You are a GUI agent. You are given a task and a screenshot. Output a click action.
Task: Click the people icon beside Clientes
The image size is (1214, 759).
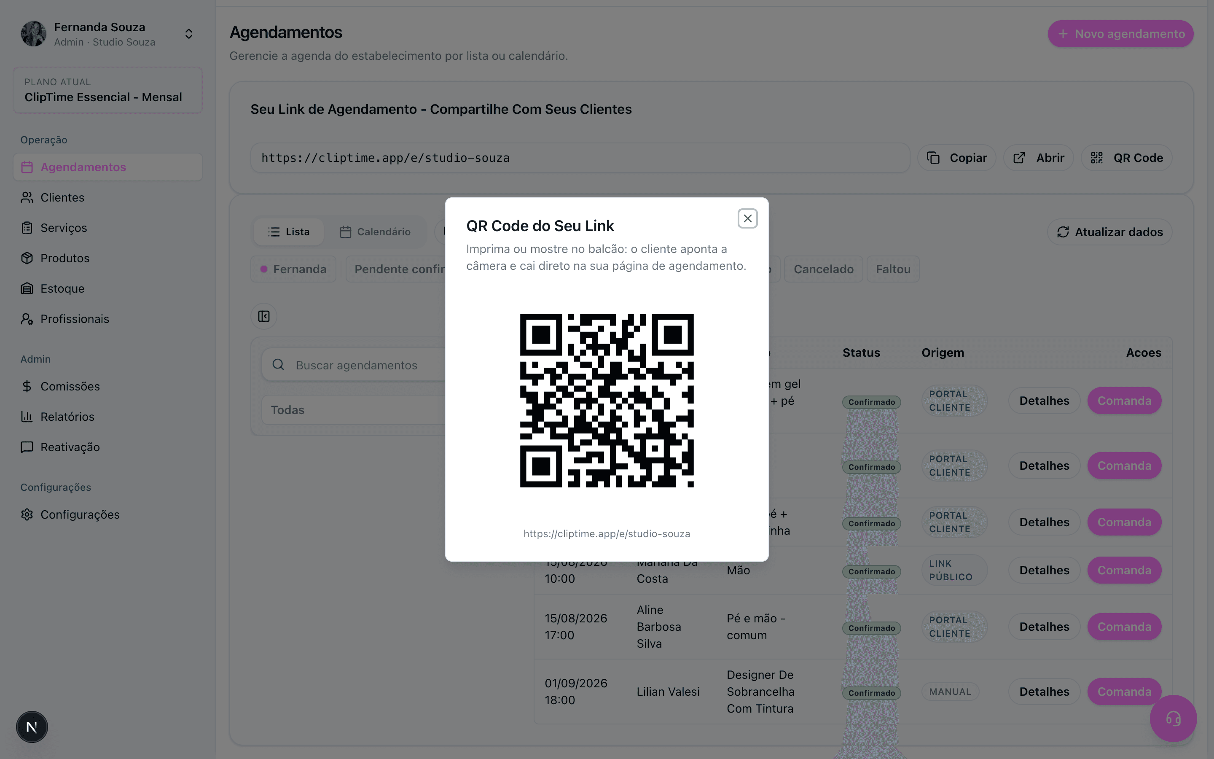pos(27,197)
